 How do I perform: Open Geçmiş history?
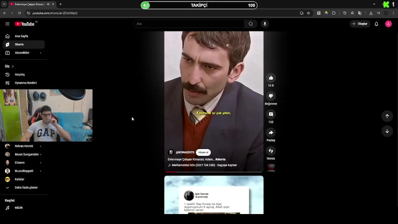(24, 75)
